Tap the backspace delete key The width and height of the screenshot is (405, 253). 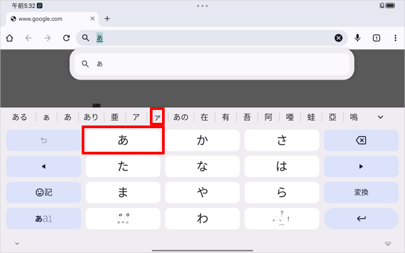pyautogui.click(x=361, y=140)
